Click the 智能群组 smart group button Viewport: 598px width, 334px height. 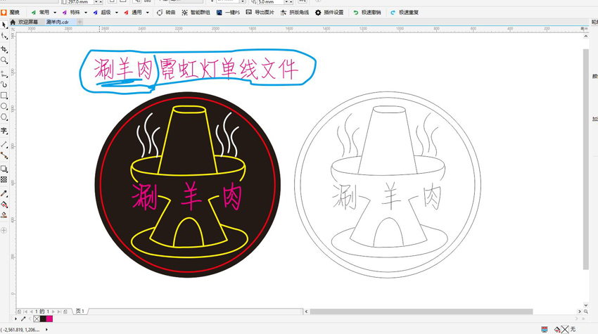click(x=196, y=12)
